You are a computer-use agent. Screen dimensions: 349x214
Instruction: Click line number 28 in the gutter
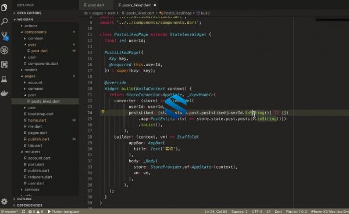pos(90,137)
